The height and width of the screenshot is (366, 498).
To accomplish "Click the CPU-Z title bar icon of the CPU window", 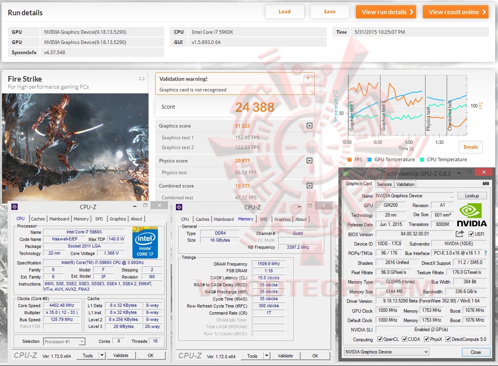I will (14, 207).
